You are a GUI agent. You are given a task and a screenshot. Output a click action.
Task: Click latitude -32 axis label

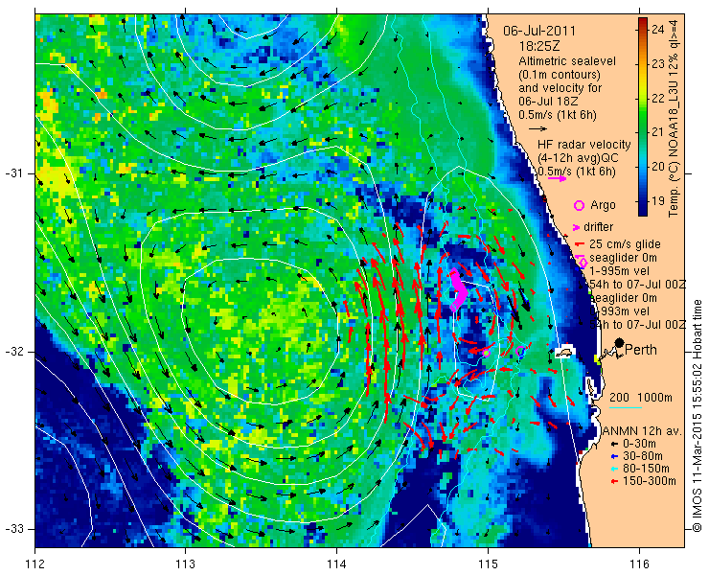[13, 352]
